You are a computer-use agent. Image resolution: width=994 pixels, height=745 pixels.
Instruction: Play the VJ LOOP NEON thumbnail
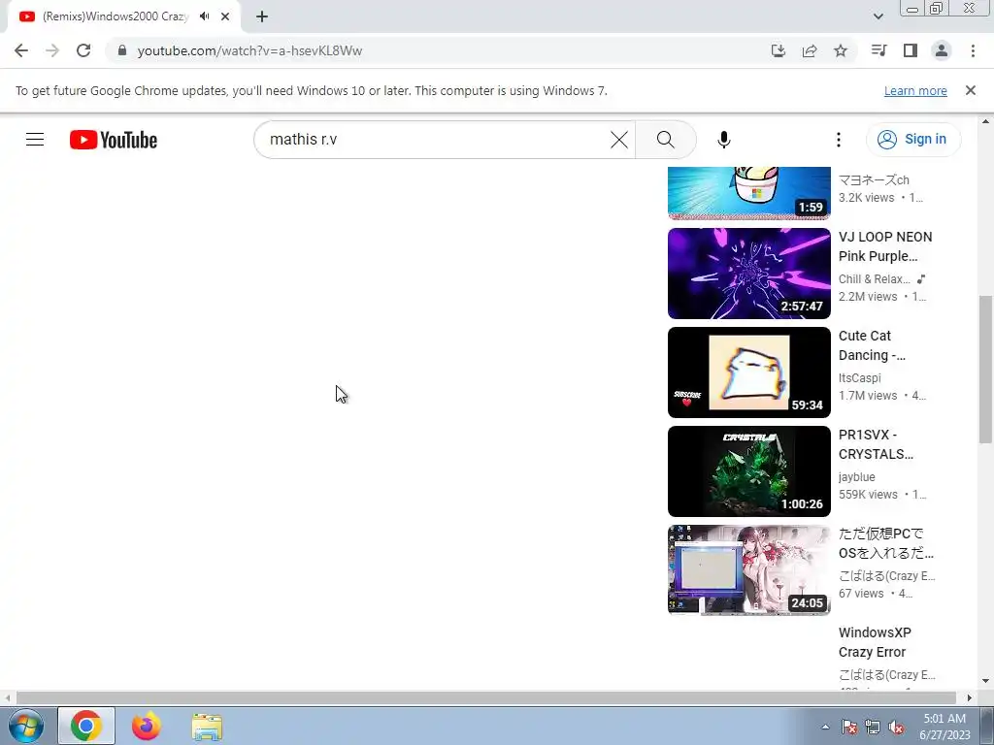pyautogui.click(x=748, y=274)
